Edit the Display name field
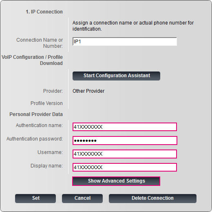Image resolution: width=212 pixels, height=212 pixels. point(125,167)
